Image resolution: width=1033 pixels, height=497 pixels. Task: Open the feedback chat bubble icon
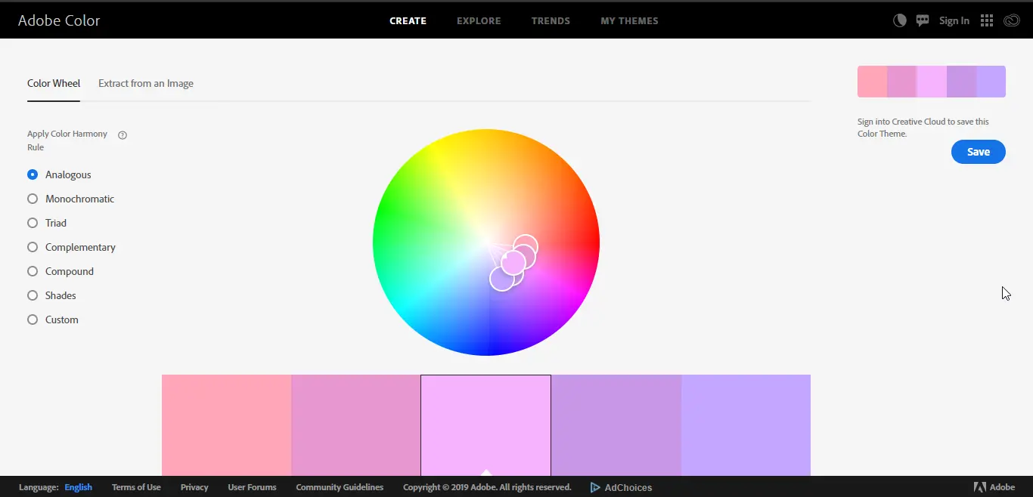(x=923, y=20)
